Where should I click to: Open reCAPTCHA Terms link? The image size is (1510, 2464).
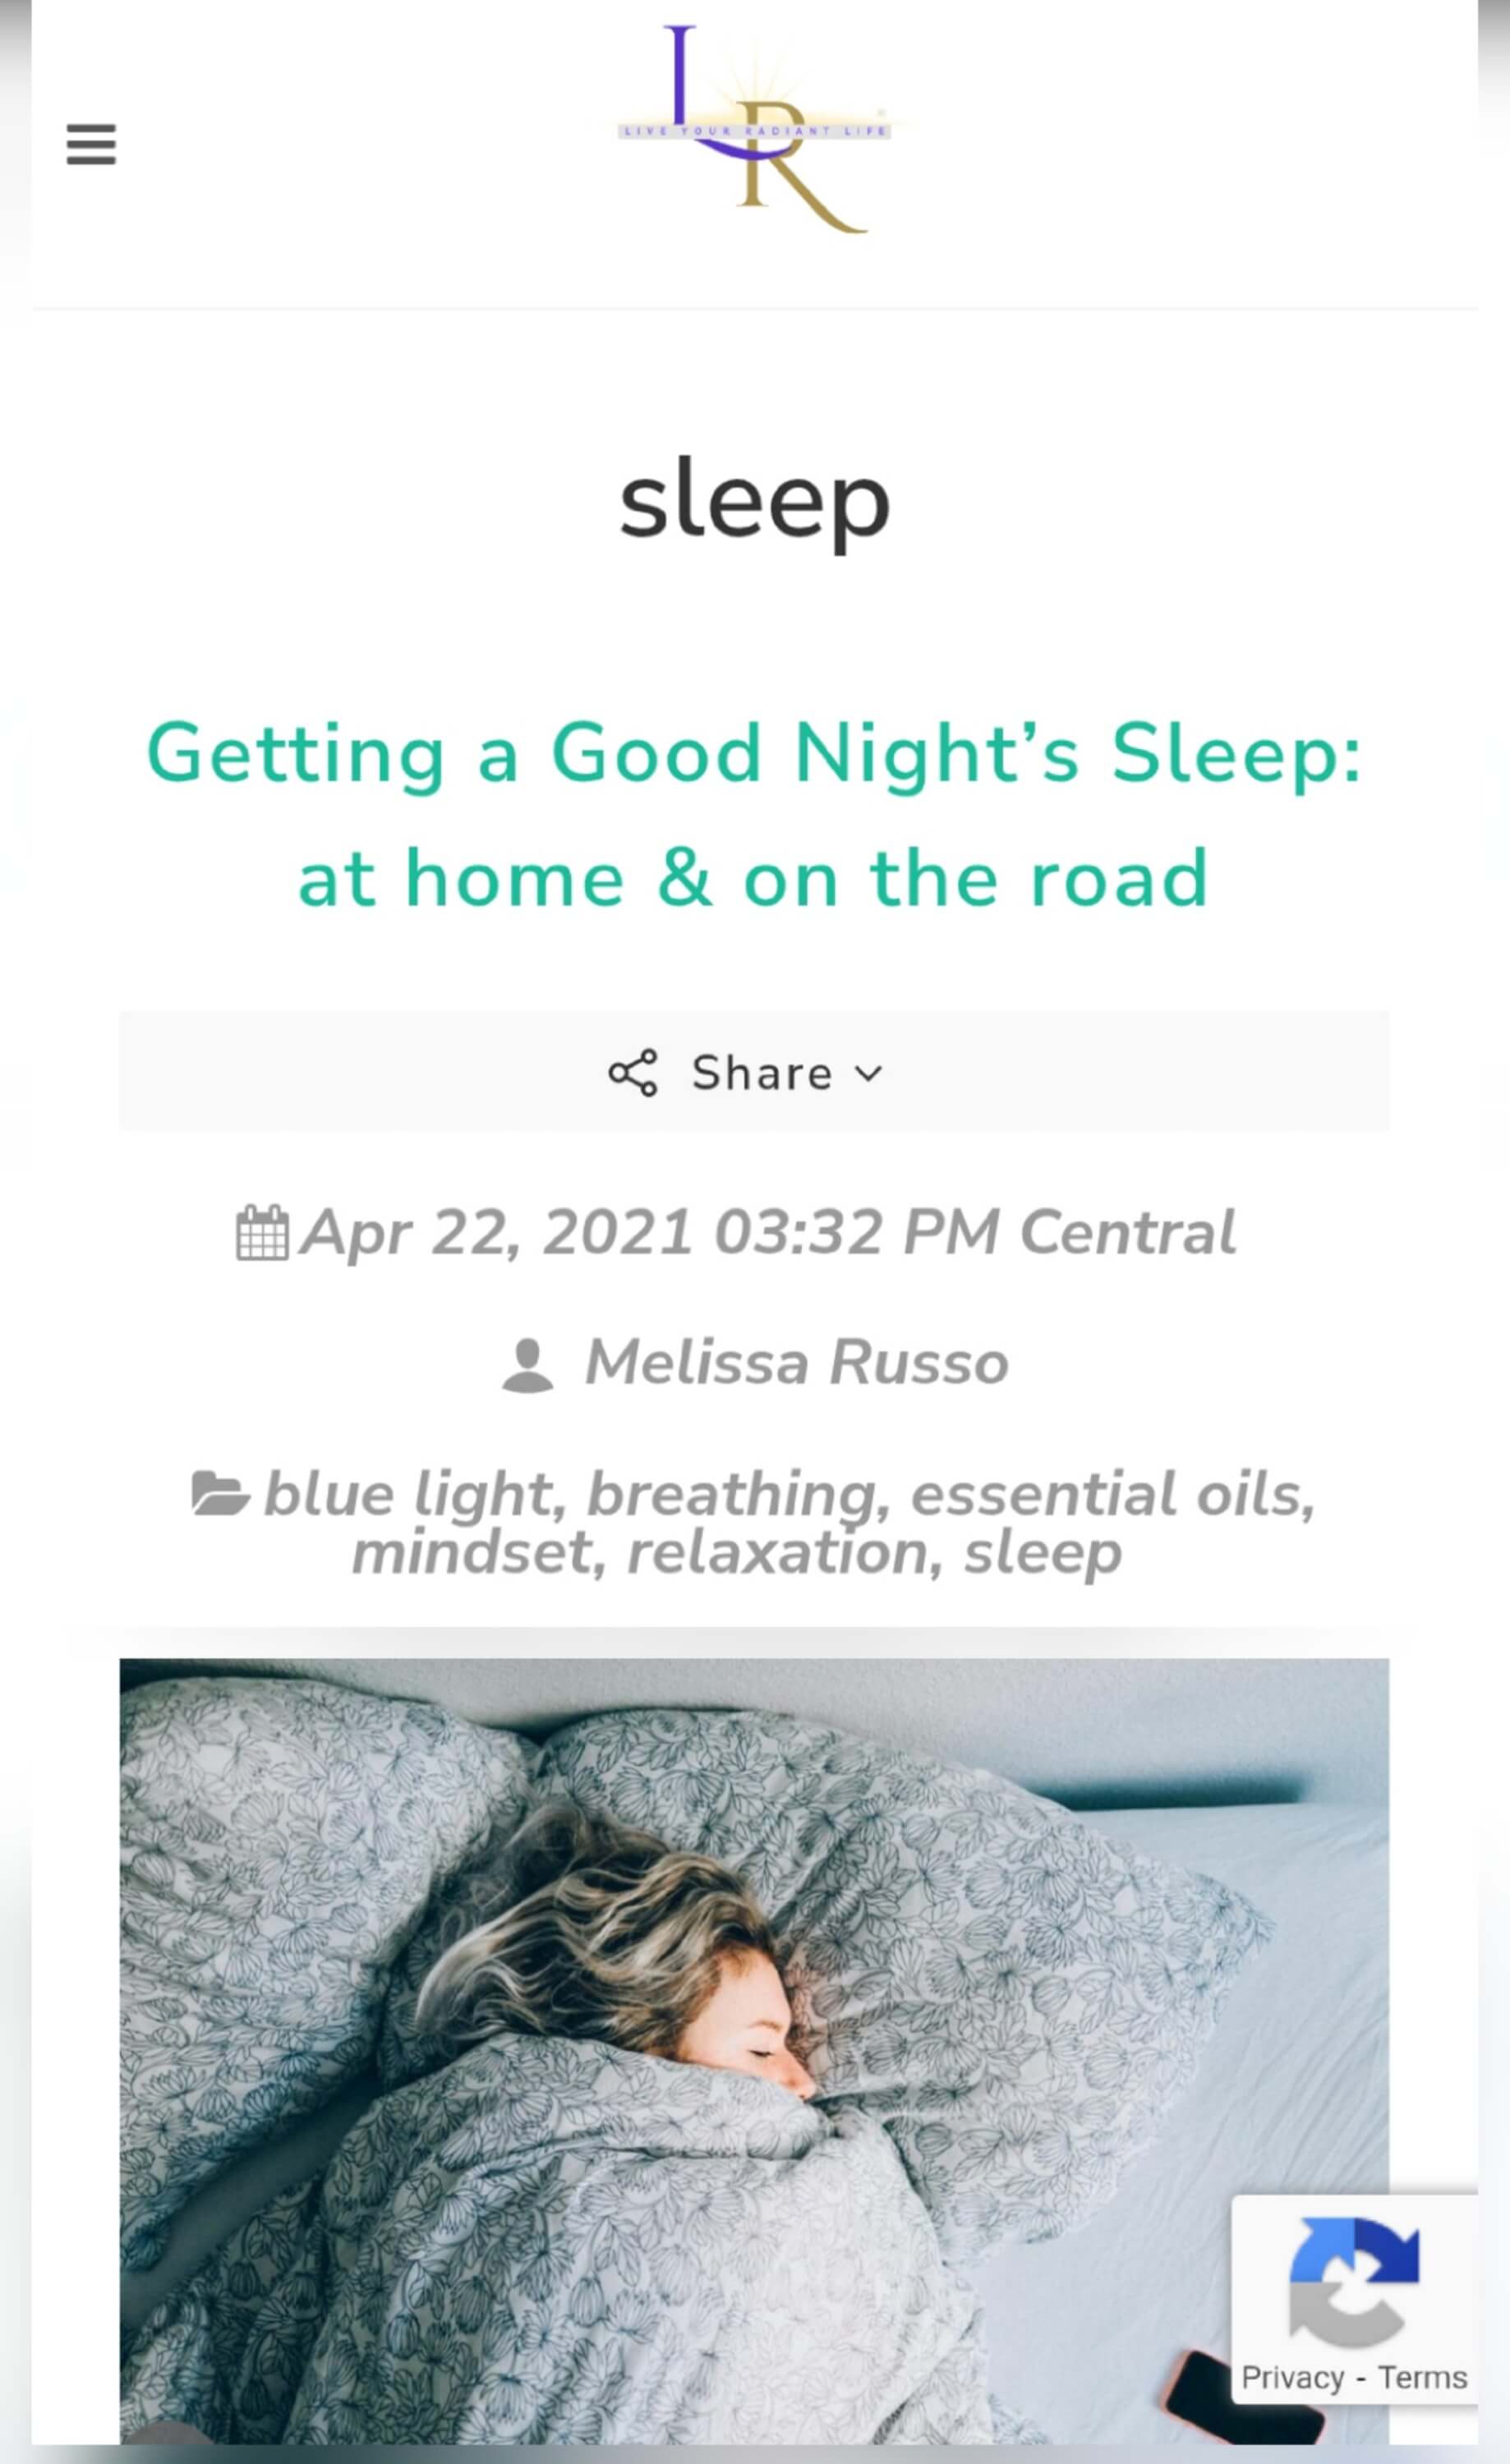click(1422, 2378)
